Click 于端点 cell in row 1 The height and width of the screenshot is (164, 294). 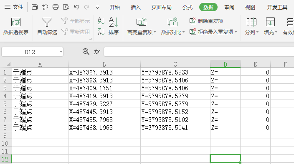[x=40, y=72]
